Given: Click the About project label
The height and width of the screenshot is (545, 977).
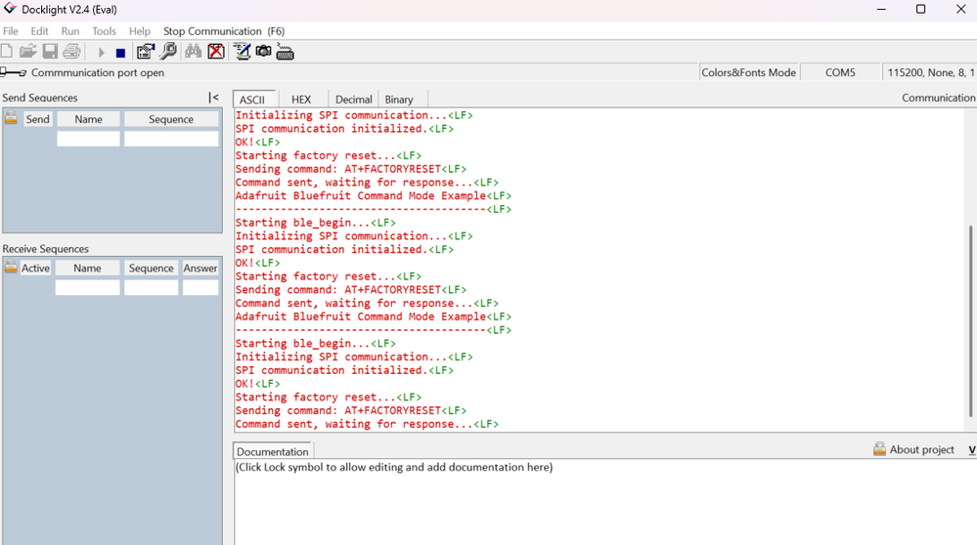Looking at the screenshot, I should click(921, 449).
